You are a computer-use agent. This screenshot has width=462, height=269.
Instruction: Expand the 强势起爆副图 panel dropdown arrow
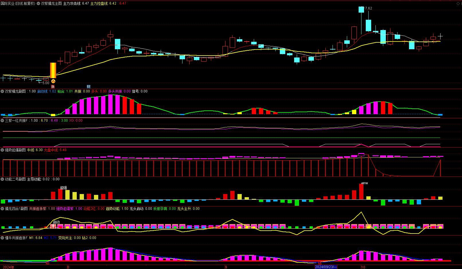2,150
